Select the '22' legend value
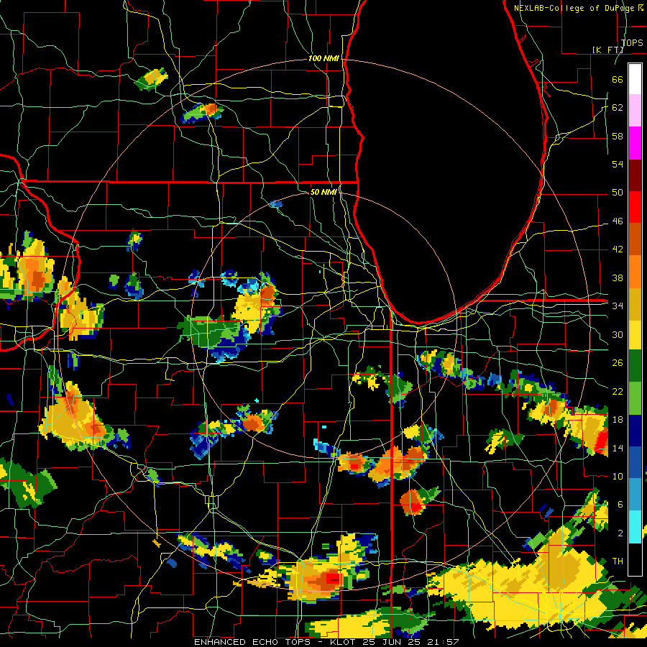The height and width of the screenshot is (647, 647). (x=618, y=391)
